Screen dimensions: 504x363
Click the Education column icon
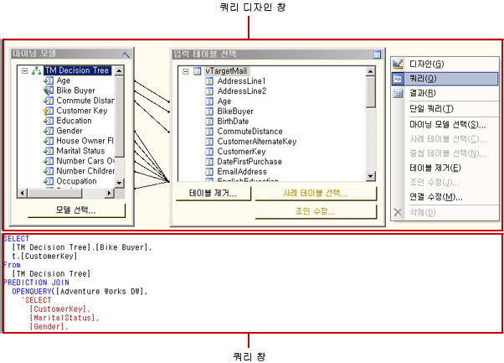tap(49, 121)
